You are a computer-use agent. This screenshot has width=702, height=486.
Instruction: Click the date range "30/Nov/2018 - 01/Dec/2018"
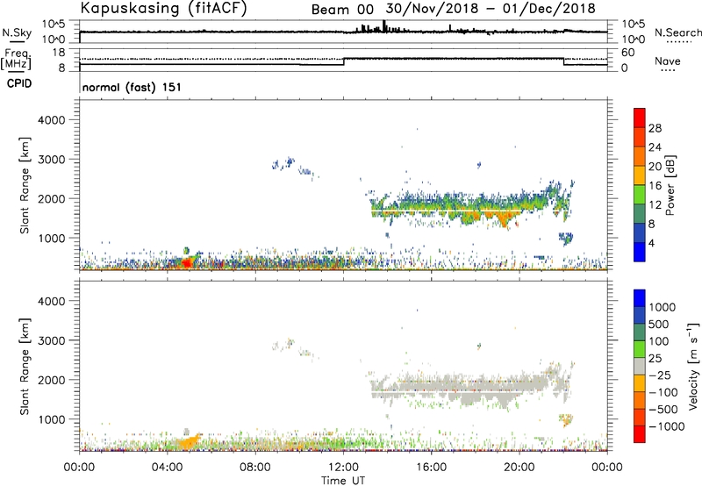[491, 9]
